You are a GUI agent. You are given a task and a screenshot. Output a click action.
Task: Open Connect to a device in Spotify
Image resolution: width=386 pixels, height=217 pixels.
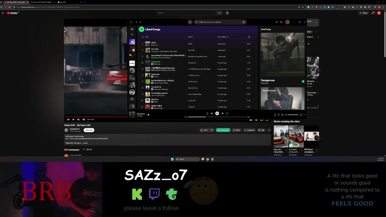(x=282, y=115)
